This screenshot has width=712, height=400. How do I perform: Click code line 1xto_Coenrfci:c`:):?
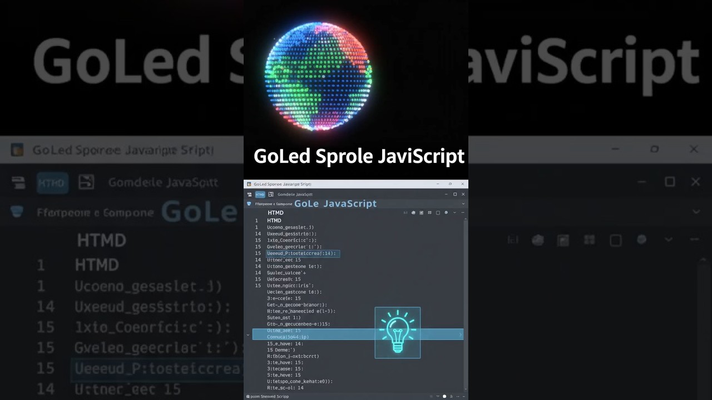291,241
